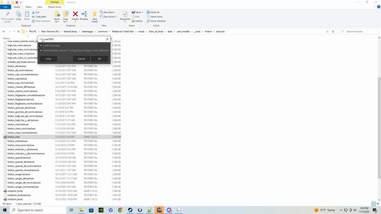
Task: Switch to details view button in status bar
Action: pyautogui.click(x=374, y=204)
